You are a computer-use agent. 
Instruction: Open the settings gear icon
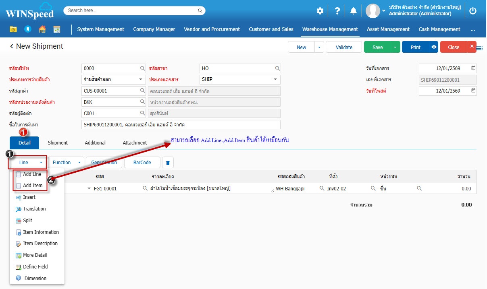[x=320, y=11]
